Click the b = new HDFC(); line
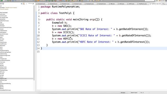 tap(62, 39)
